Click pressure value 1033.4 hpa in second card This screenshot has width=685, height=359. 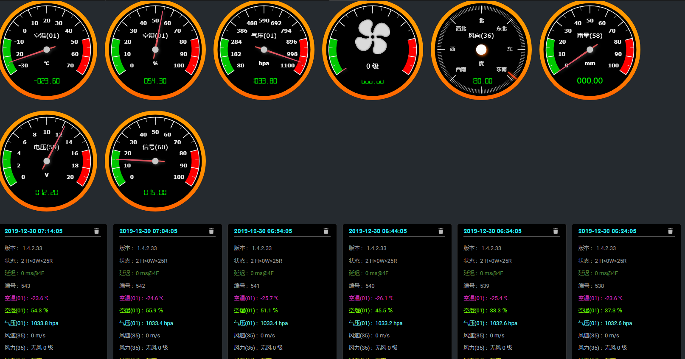tap(159, 323)
